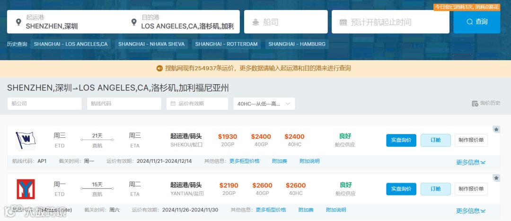Click the orange daily usage notice badge
This screenshot has height=221, width=511.
(467, 7)
